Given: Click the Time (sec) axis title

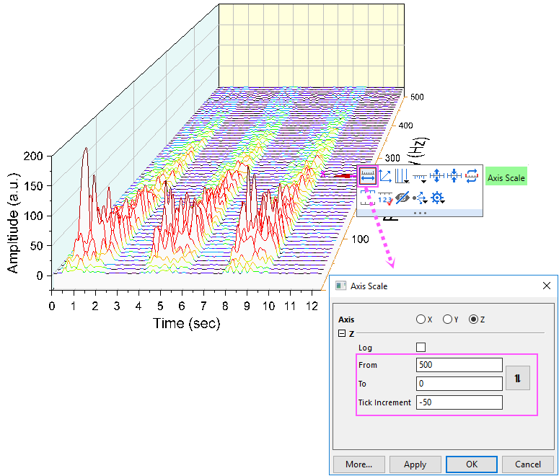Looking at the screenshot, I should (186, 323).
